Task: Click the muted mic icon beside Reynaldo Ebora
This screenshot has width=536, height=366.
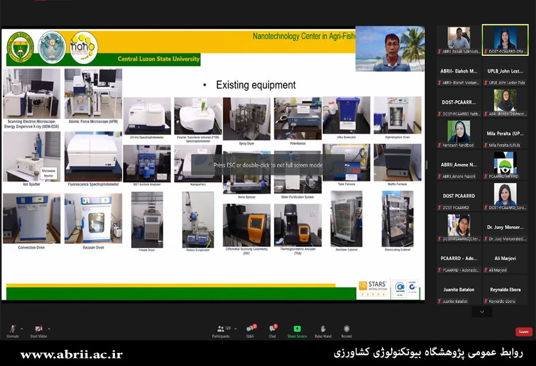Action: click(486, 301)
